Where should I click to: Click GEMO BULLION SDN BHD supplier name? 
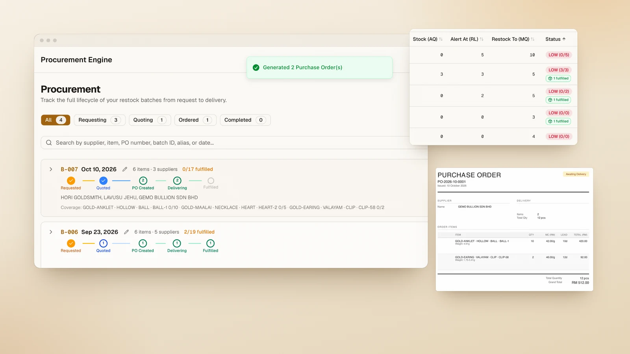tap(474, 206)
